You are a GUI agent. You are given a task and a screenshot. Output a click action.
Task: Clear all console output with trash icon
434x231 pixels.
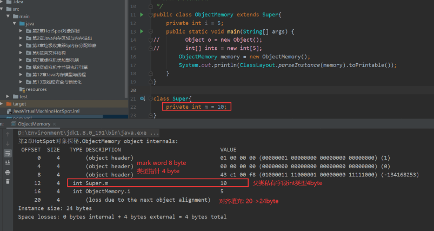pyautogui.click(x=8, y=181)
